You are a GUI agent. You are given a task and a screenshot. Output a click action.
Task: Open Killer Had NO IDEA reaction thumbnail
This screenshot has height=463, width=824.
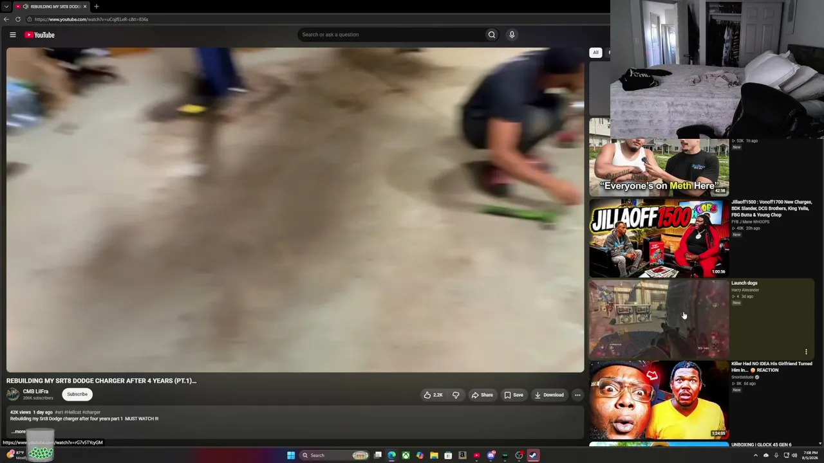[659, 399]
